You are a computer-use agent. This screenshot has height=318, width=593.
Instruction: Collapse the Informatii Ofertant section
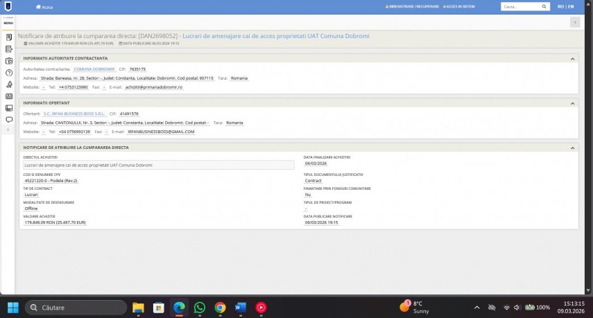[x=572, y=103]
